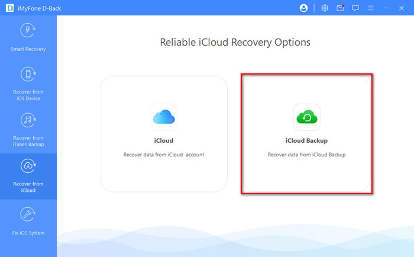This screenshot has width=414, height=257.
Task: Check the mail notification icon
Action: (340, 8)
